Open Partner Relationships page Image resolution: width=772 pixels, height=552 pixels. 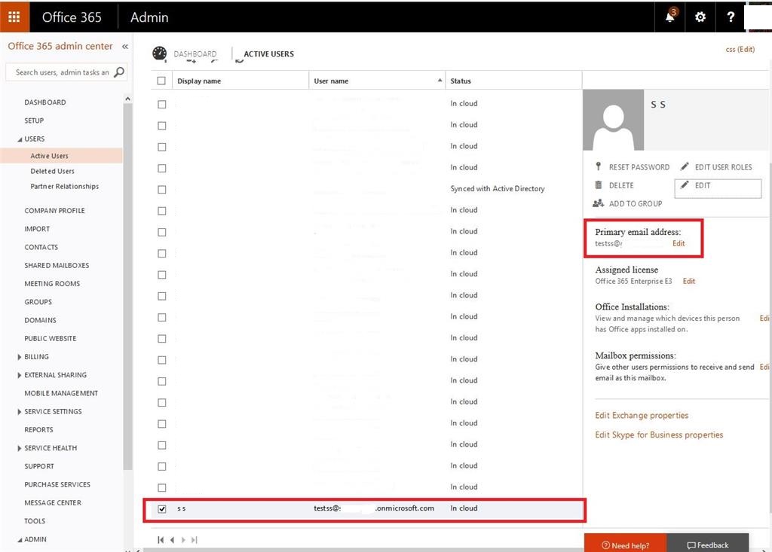65,187
